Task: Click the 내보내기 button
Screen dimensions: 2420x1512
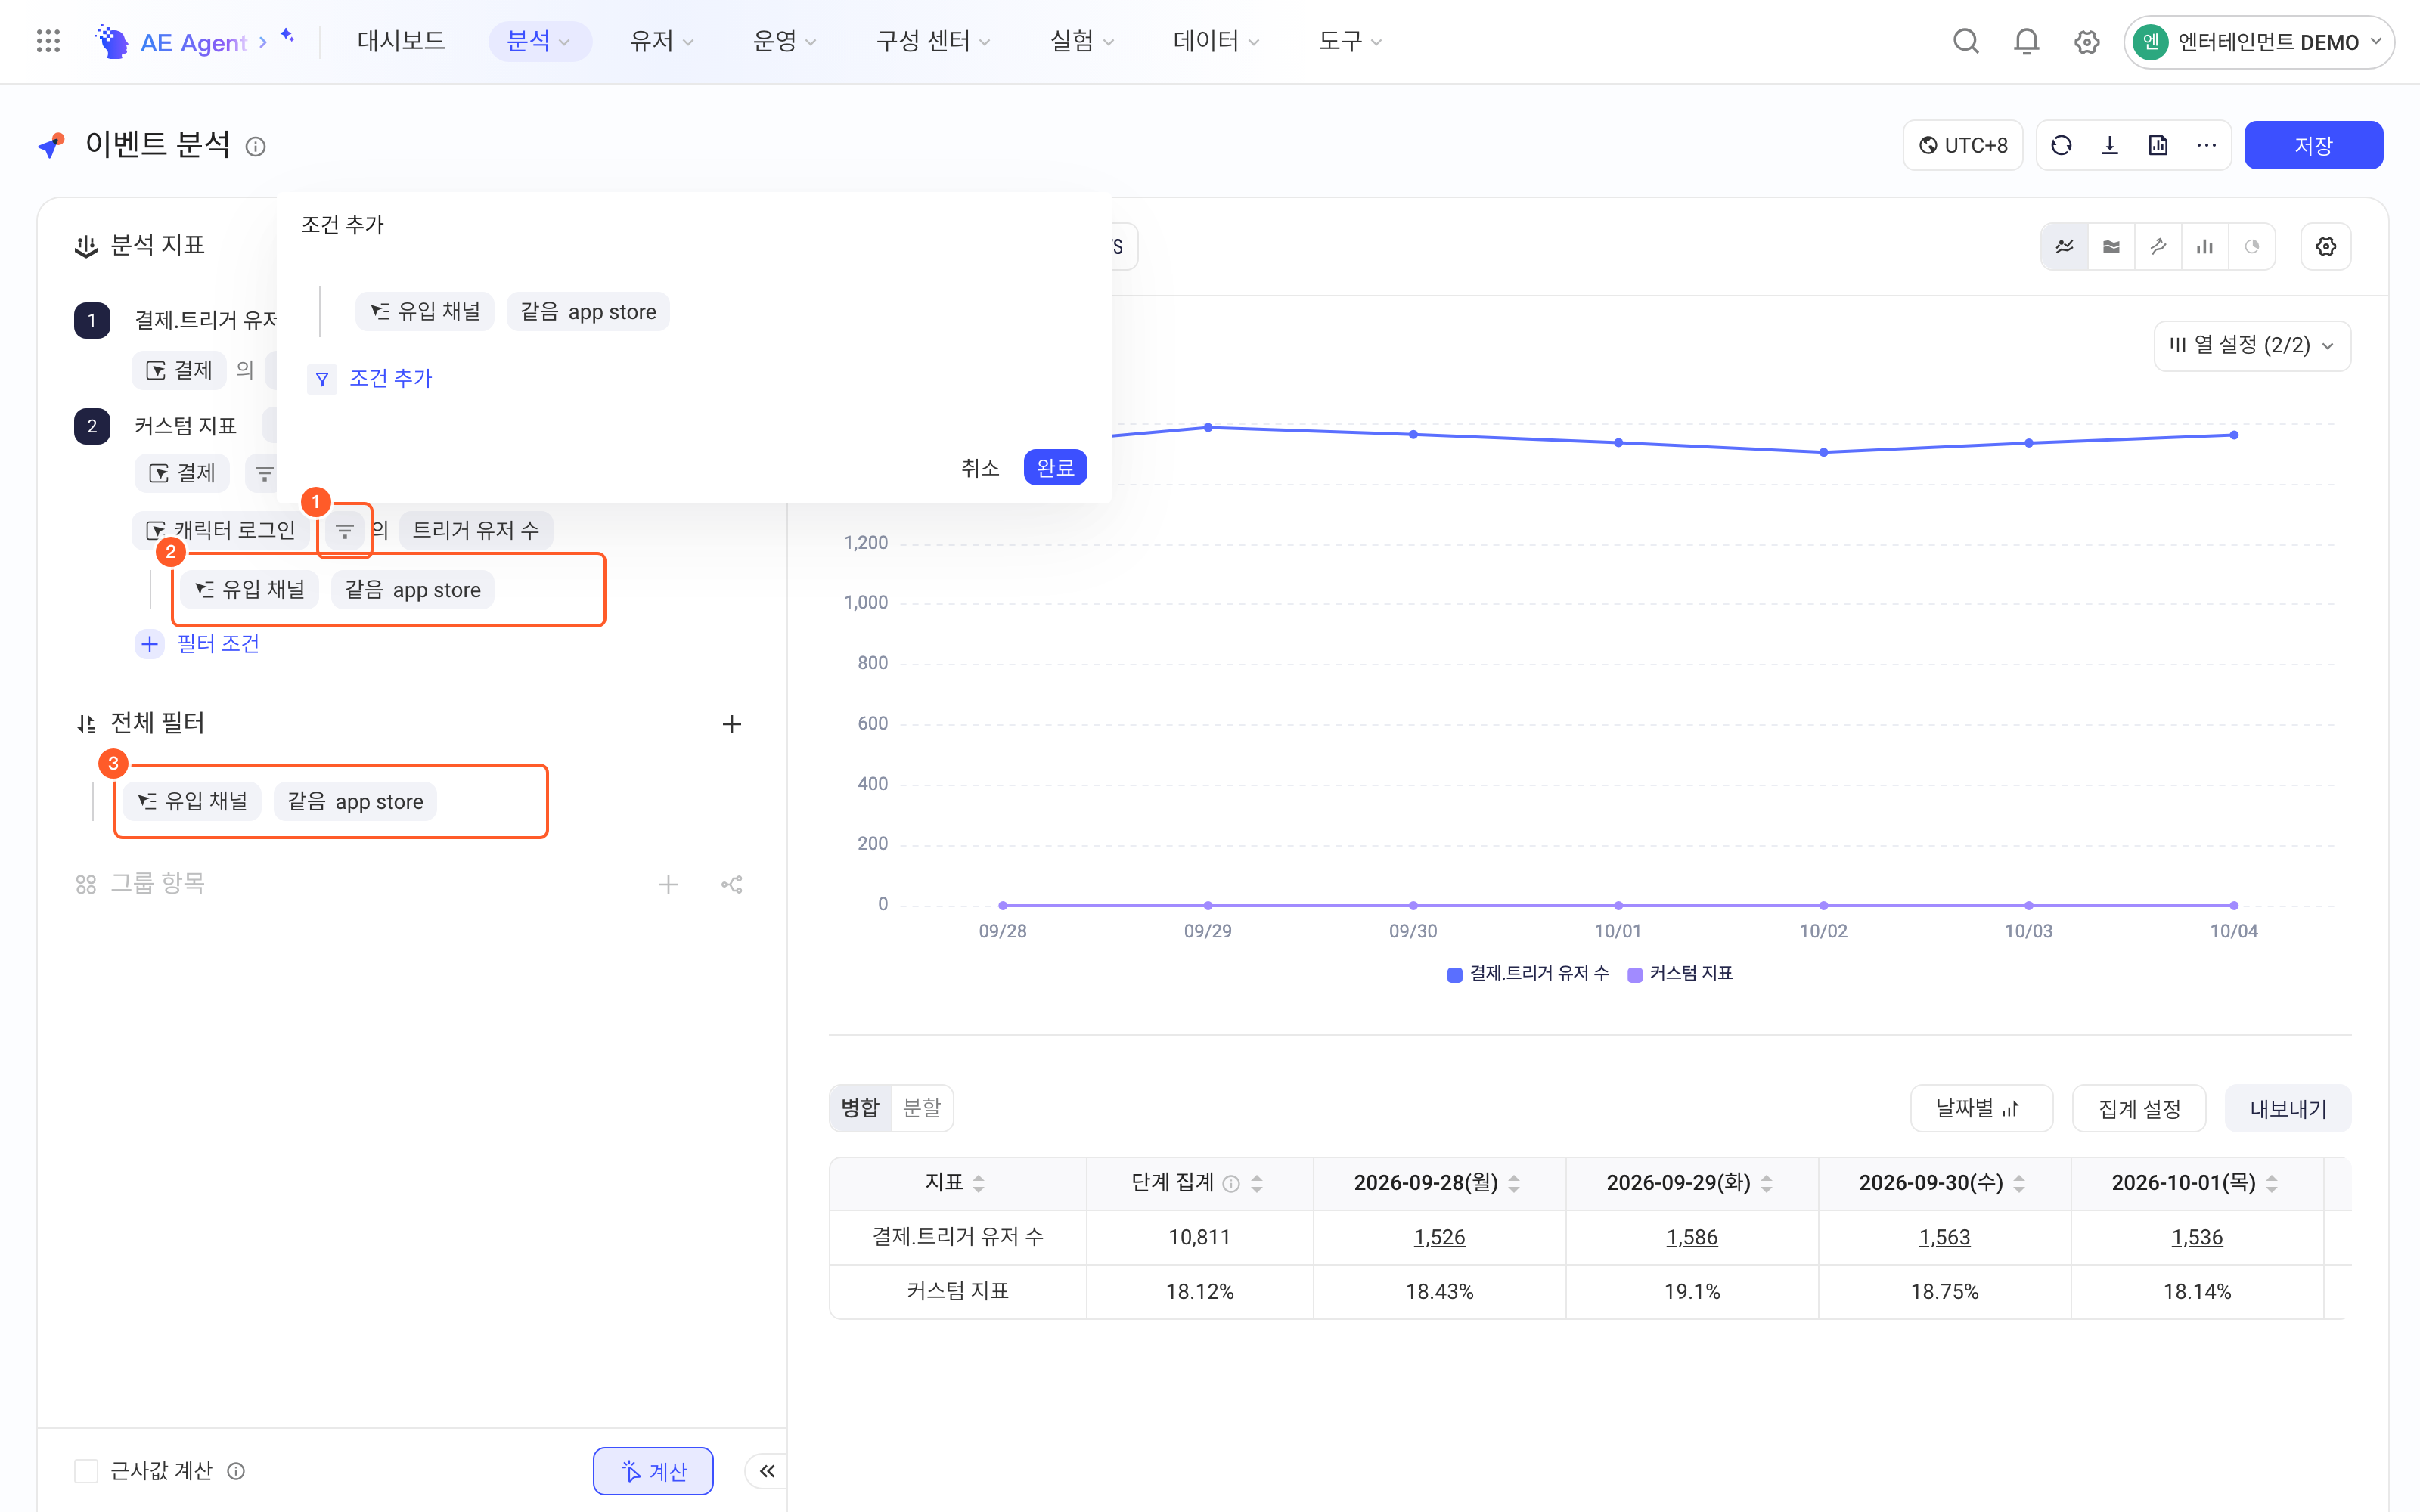Action: click(2288, 1109)
